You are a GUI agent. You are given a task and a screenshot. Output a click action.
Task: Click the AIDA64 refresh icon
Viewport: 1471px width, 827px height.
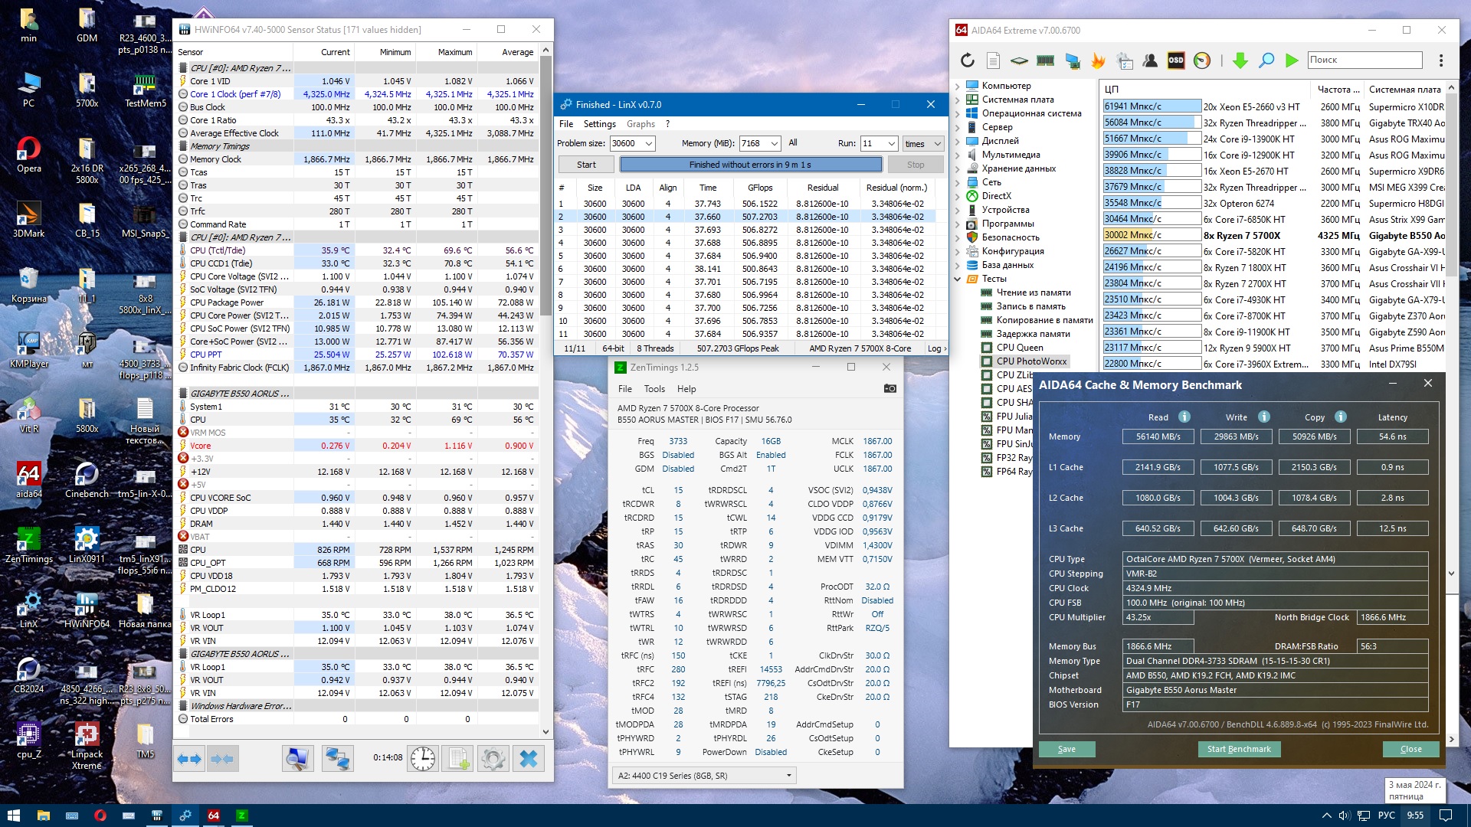coord(967,60)
